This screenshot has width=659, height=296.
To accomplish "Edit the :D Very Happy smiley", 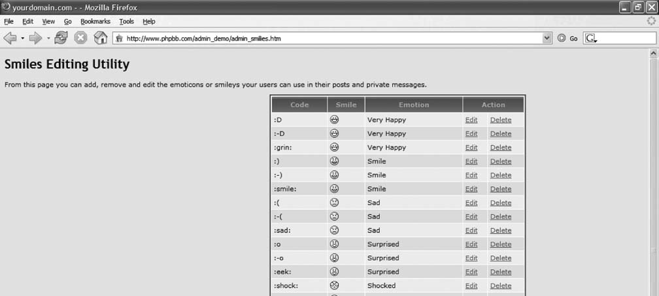I will (471, 120).
